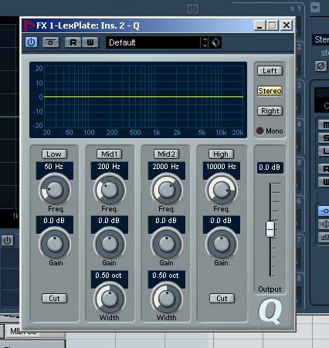Click the Mid1 band 0.0 dB gain field
329x348 pixels.
click(110, 221)
